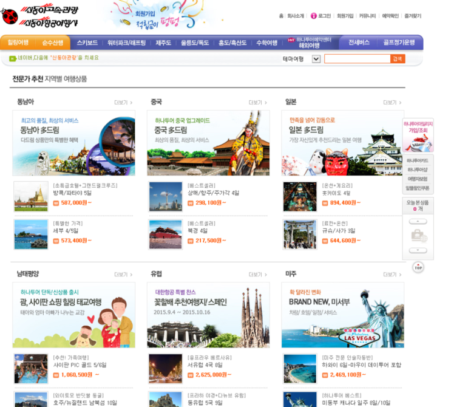Select 워터파크/래프팅 in the navigation bar
The image size is (451, 407).
126,43
